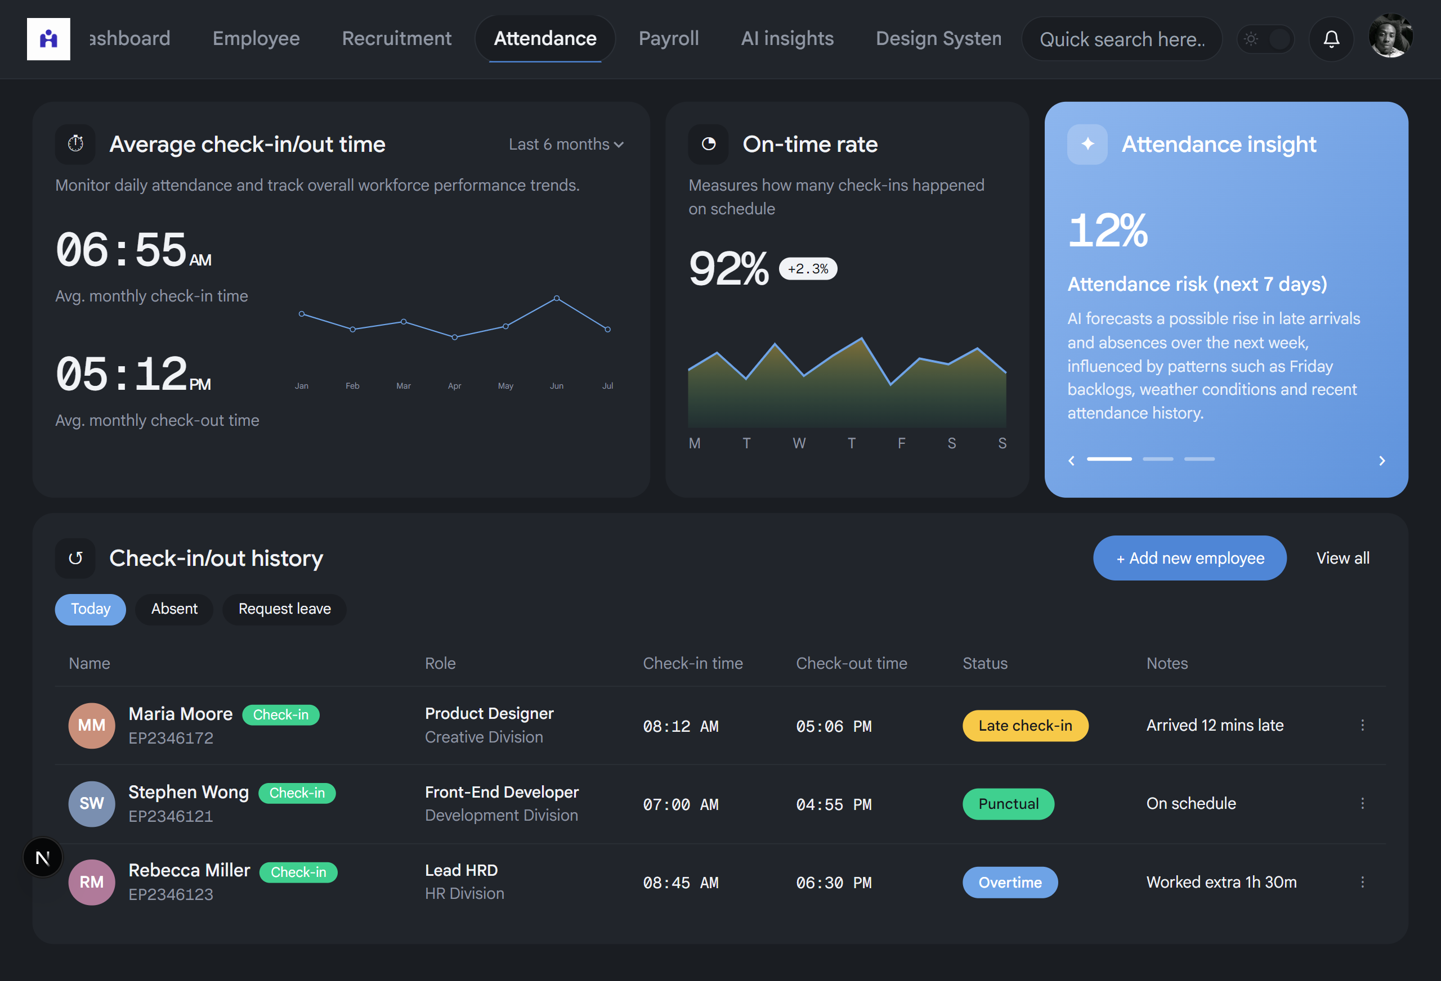Screen dimensions: 1441x981
Task: Open the Recruitment tab
Action: pyautogui.click(x=397, y=38)
